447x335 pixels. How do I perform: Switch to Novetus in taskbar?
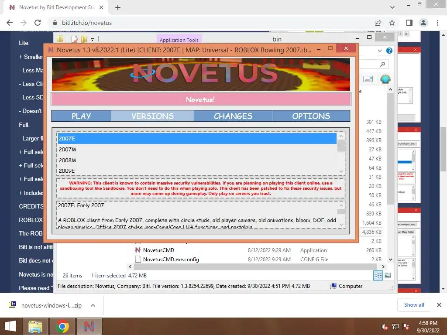point(89,326)
